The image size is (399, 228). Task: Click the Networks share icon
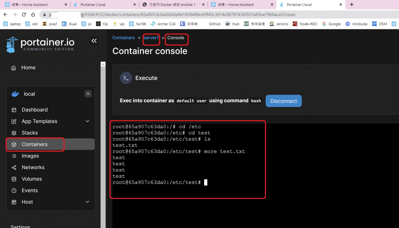[14, 167]
